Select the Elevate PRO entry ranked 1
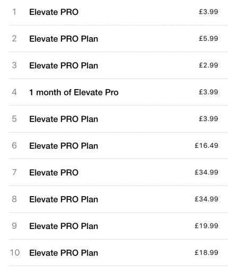 click(54, 12)
